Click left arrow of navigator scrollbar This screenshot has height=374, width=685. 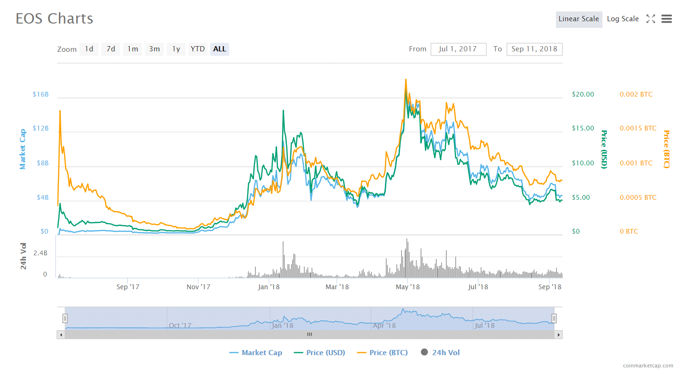(61, 335)
